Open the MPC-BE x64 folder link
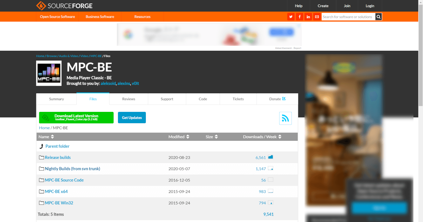Viewport: 423px width, 222px height. point(56,192)
